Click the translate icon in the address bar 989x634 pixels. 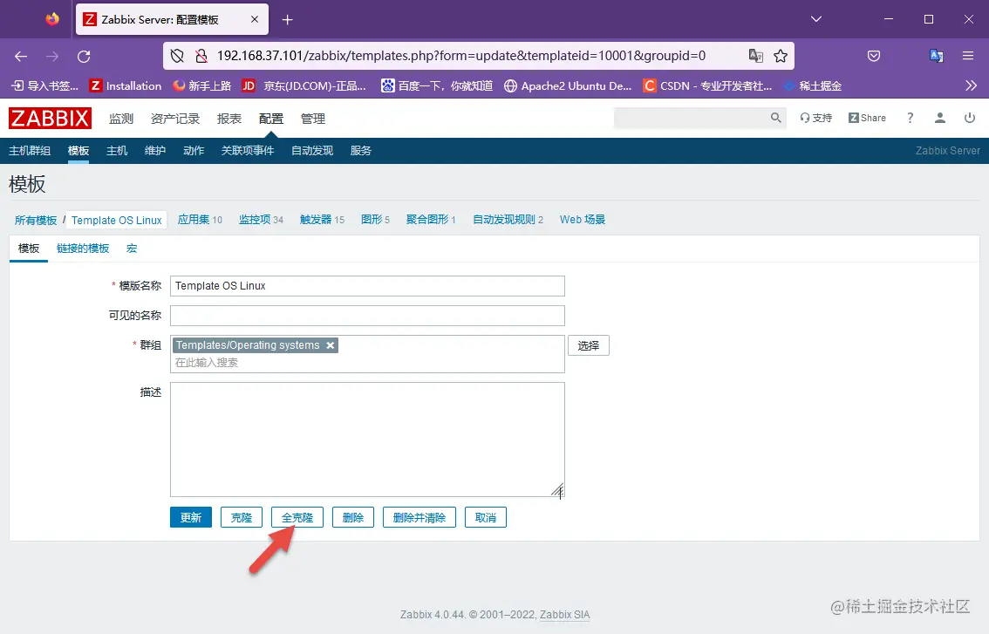point(755,54)
